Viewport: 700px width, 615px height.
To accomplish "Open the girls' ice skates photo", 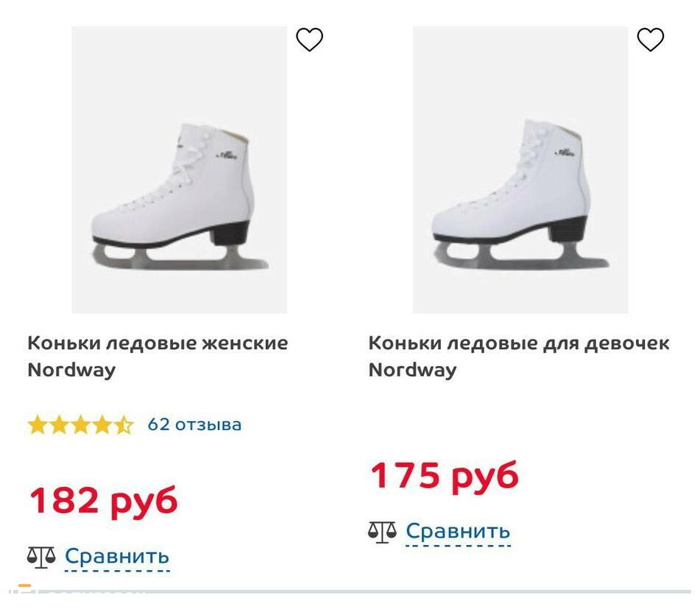I will [x=520, y=169].
